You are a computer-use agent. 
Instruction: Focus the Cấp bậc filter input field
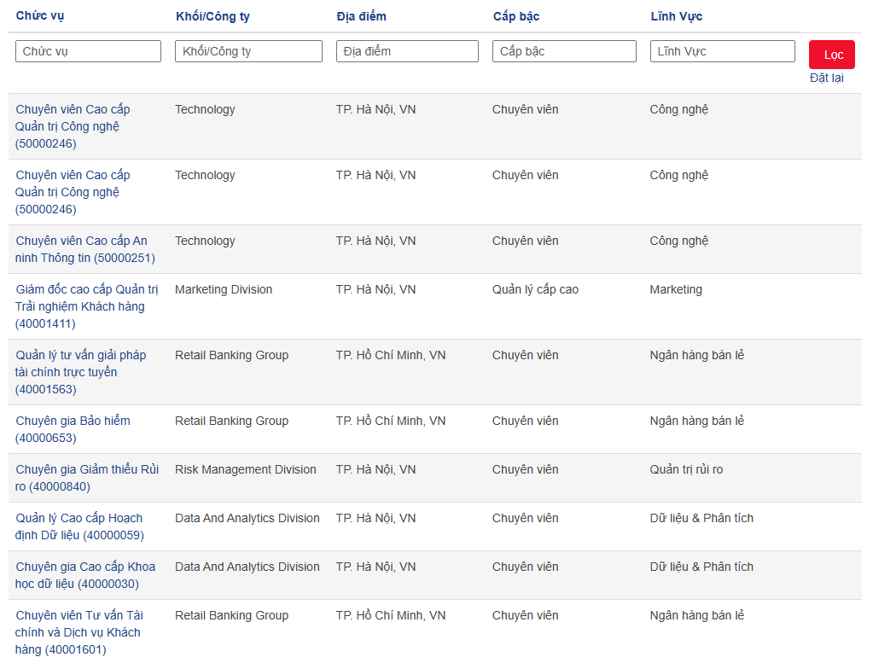(564, 51)
